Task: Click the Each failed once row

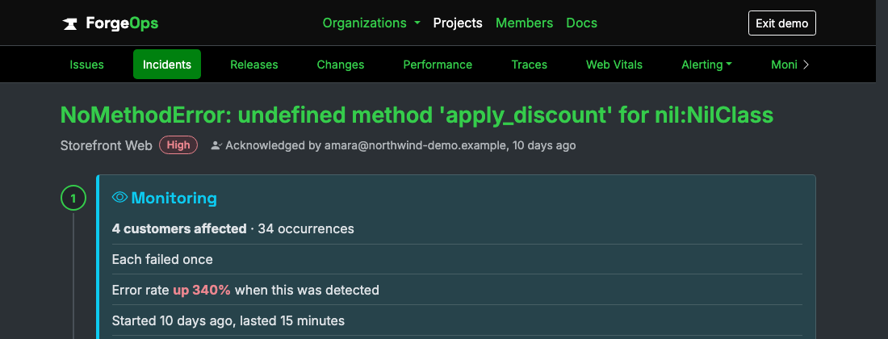Action: tap(457, 259)
